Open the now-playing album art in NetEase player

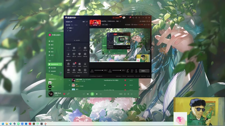(x=51, y=94)
